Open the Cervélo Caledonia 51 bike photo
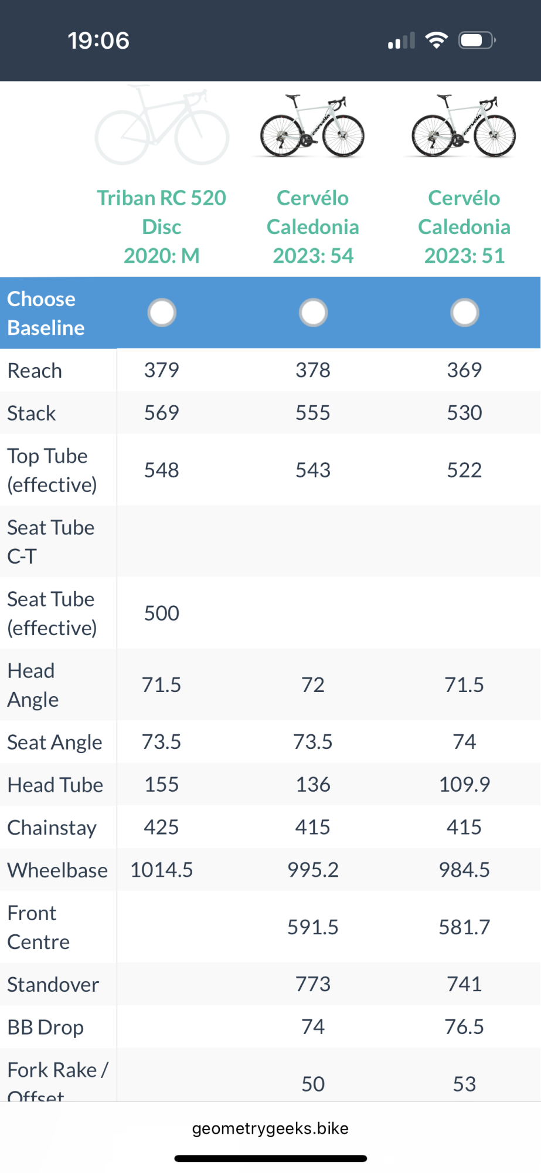The width and height of the screenshot is (541, 1173). 464,127
